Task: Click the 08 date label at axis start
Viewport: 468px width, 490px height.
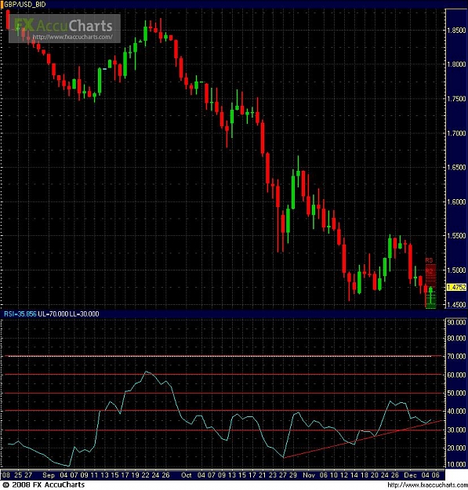Action: (x=6, y=475)
